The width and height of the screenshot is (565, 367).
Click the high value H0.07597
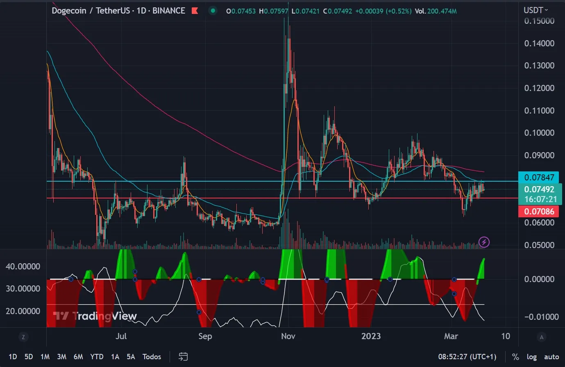[x=274, y=11]
